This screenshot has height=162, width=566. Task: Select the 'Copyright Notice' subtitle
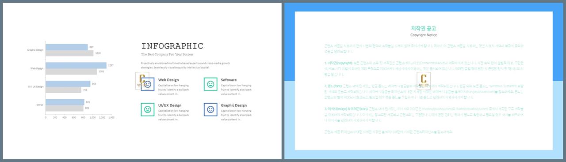424,35
